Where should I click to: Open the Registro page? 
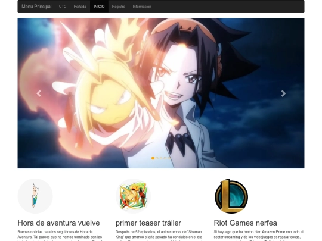[x=119, y=7]
